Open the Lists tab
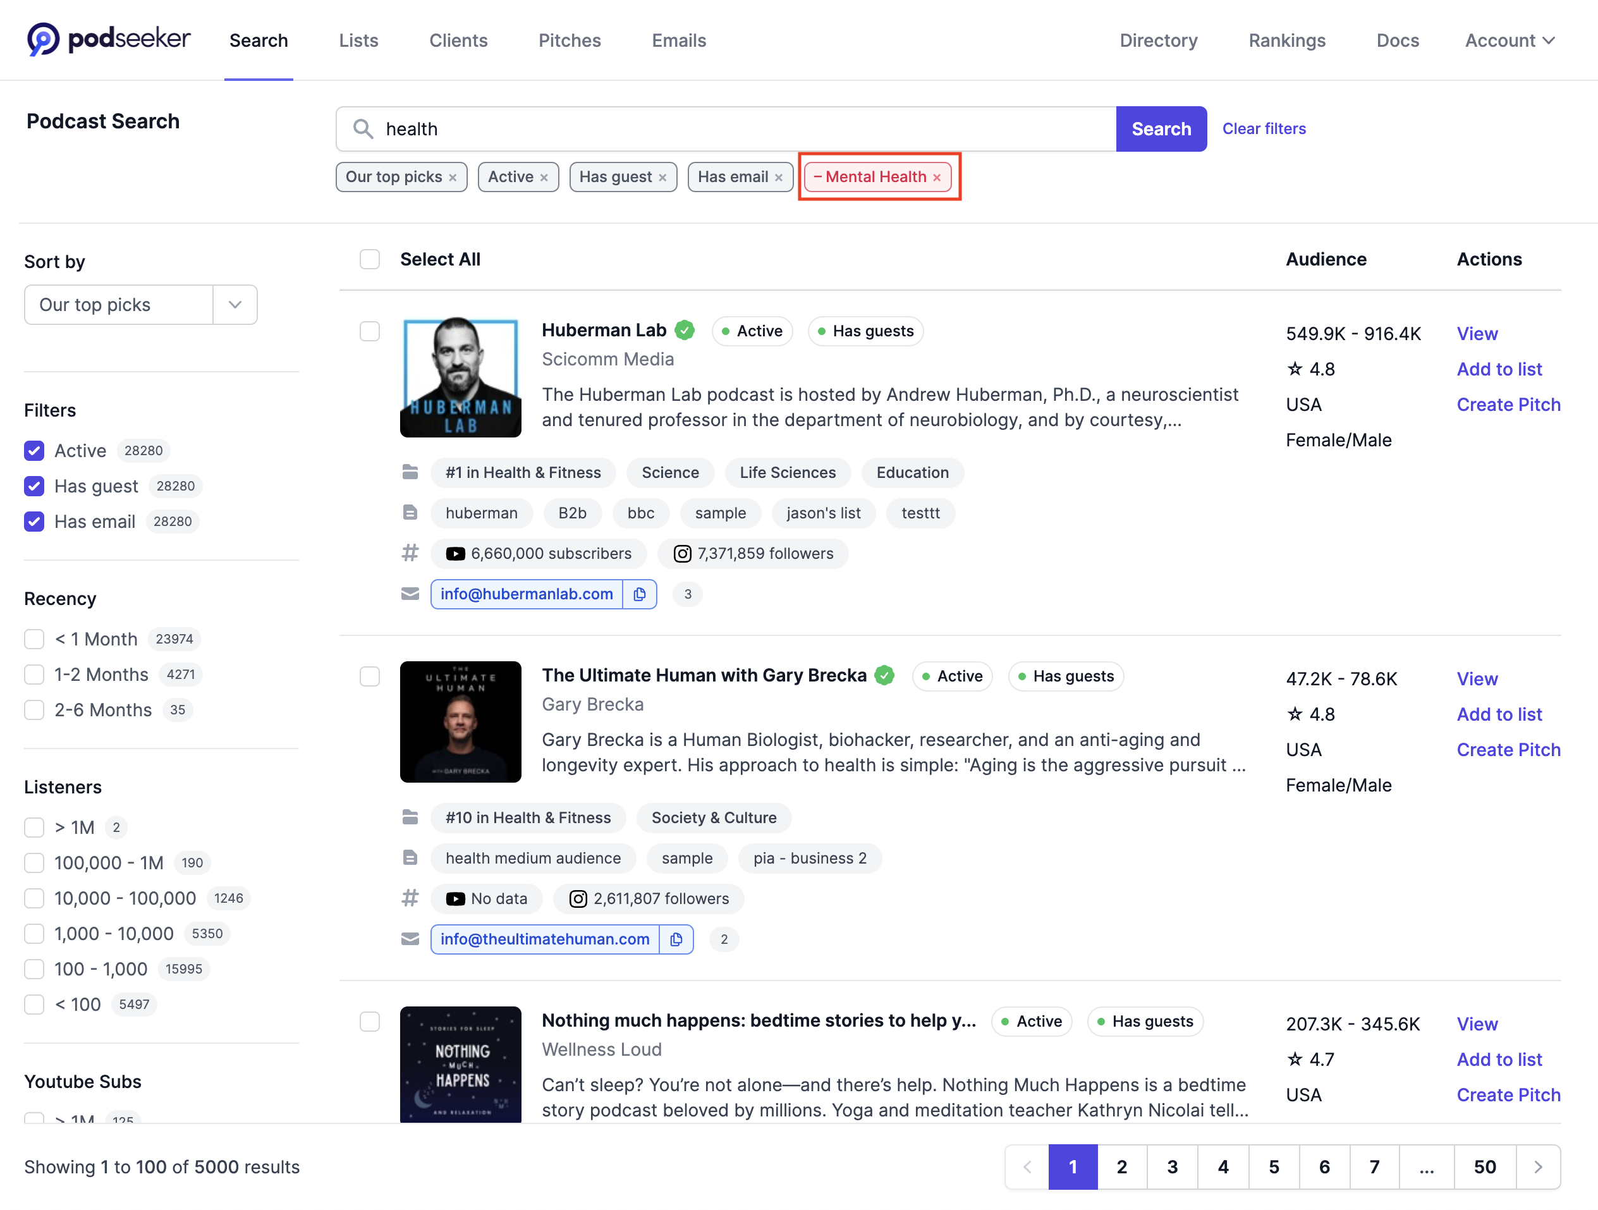The width and height of the screenshot is (1598, 1210). (359, 40)
